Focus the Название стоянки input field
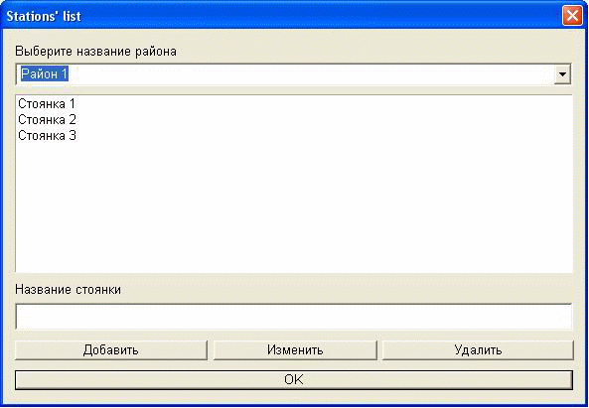The width and height of the screenshot is (589, 408). pos(294,317)
